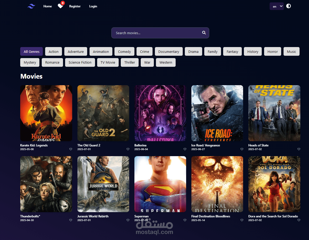This screenshot has height=240, width=309.
Task: Select the All Genres filter
Action: (x=32, y=52)
